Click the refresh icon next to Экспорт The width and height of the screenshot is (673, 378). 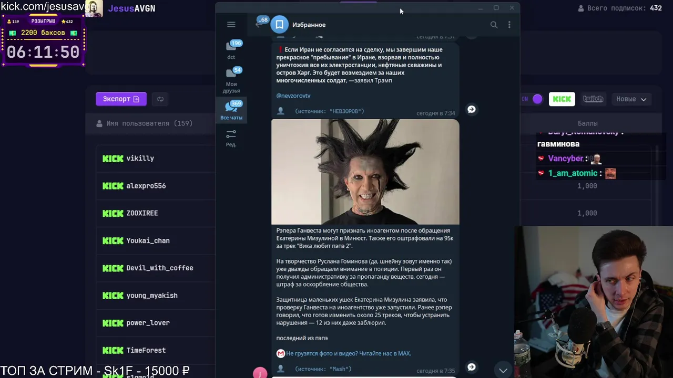tap(160, 99)
